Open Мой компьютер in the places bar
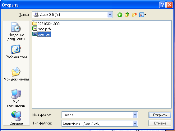This screenshot has width=175, height=131. tap(16, 98)
